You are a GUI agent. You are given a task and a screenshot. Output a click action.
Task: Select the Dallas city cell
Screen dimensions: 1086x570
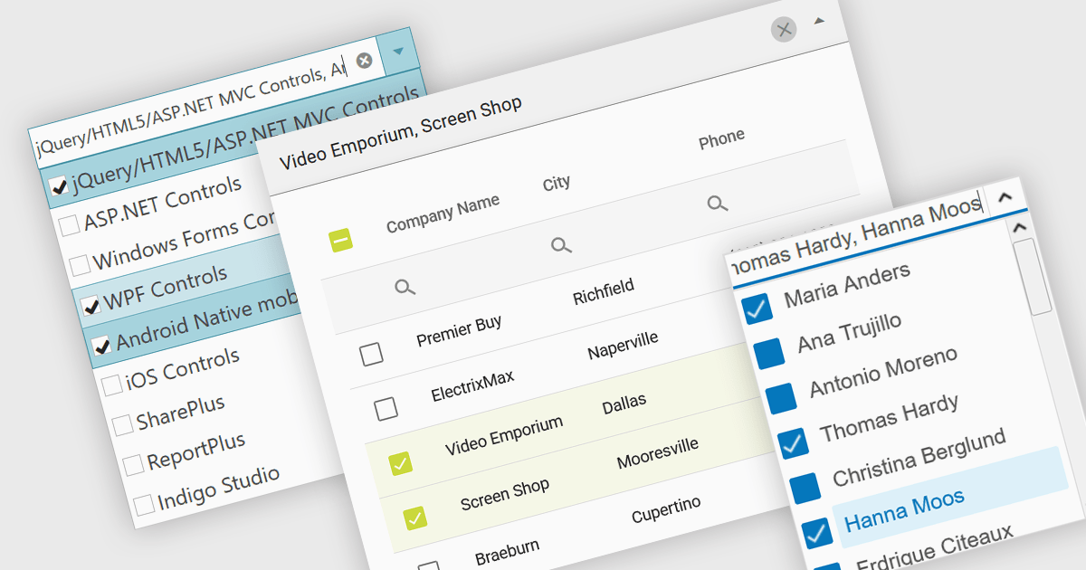(624, 404)
